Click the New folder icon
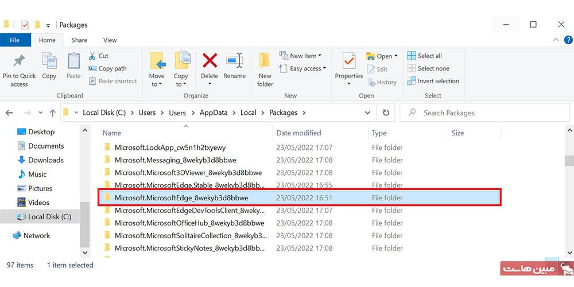 (264, 60)
